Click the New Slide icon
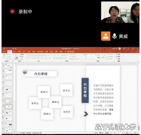 17,57
